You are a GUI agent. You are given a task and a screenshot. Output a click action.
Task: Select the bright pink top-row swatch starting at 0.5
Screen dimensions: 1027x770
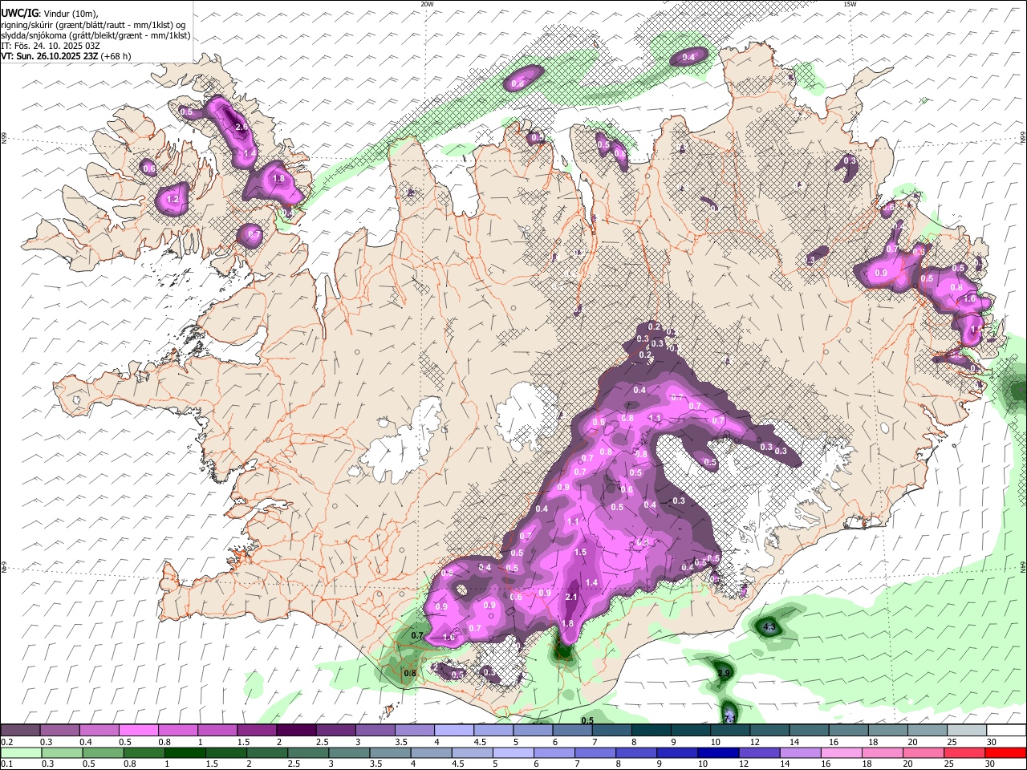pos(138,731)
